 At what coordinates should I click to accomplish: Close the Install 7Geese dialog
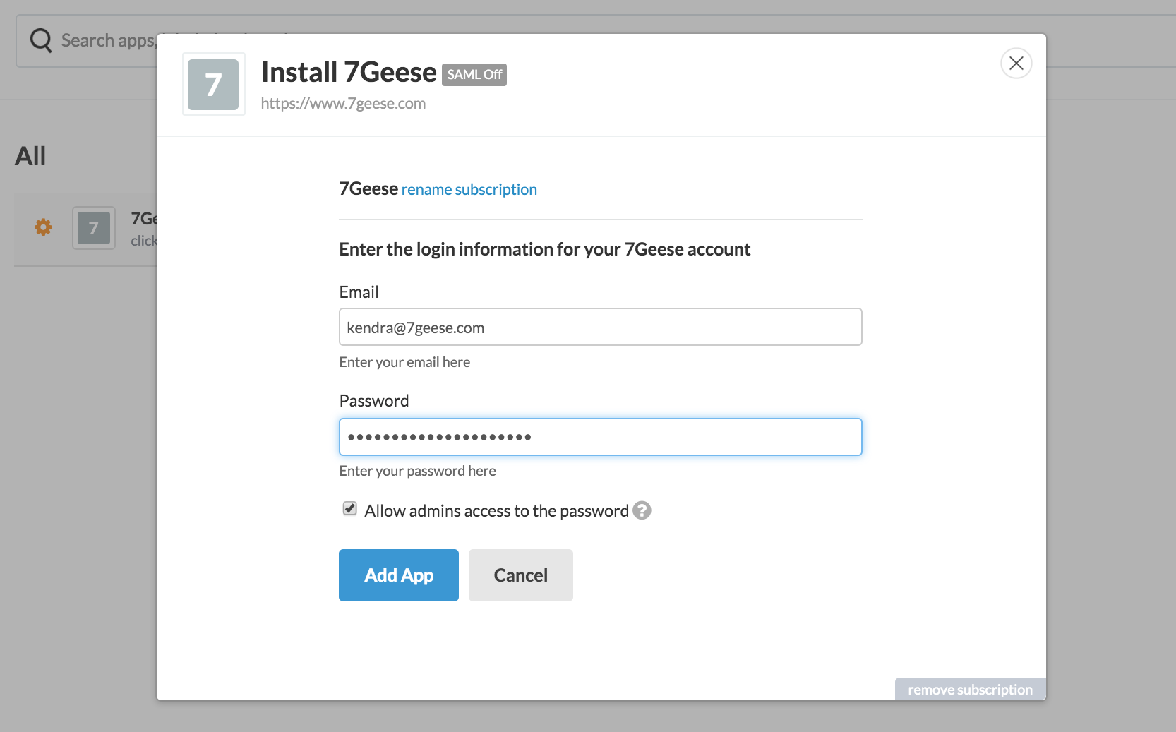(1016, 64)
